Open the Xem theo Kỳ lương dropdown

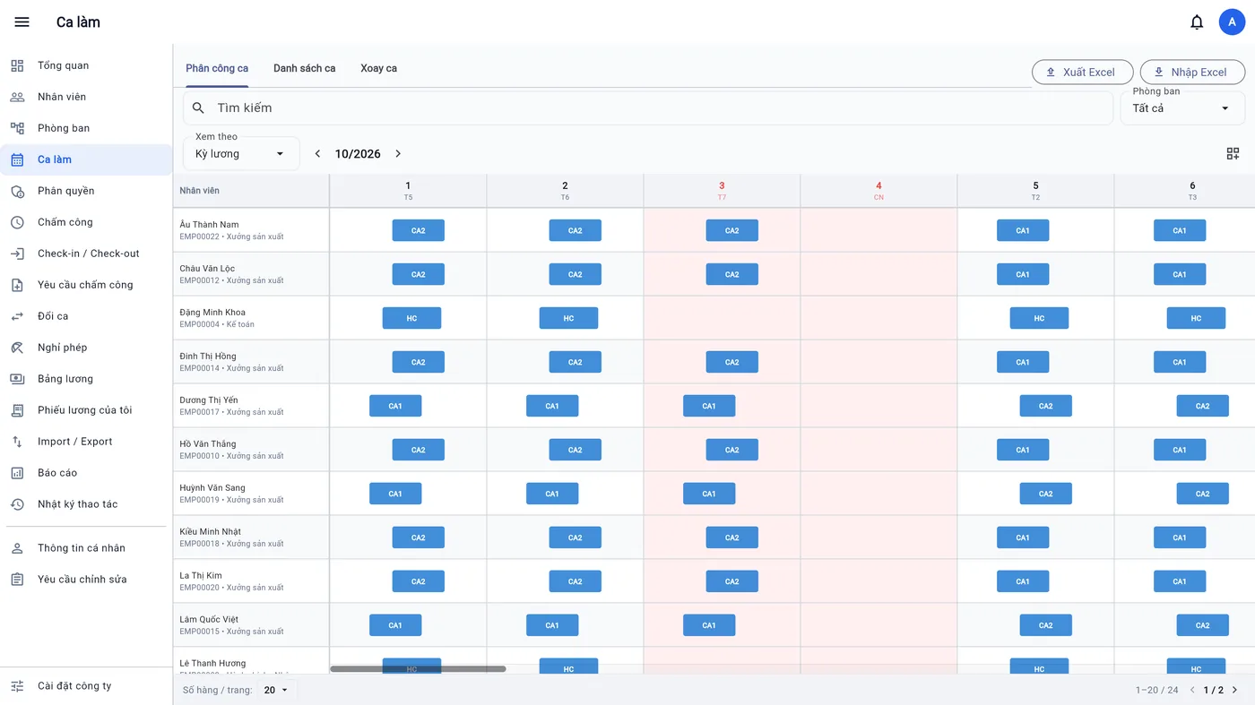click(x=241, y=154)
